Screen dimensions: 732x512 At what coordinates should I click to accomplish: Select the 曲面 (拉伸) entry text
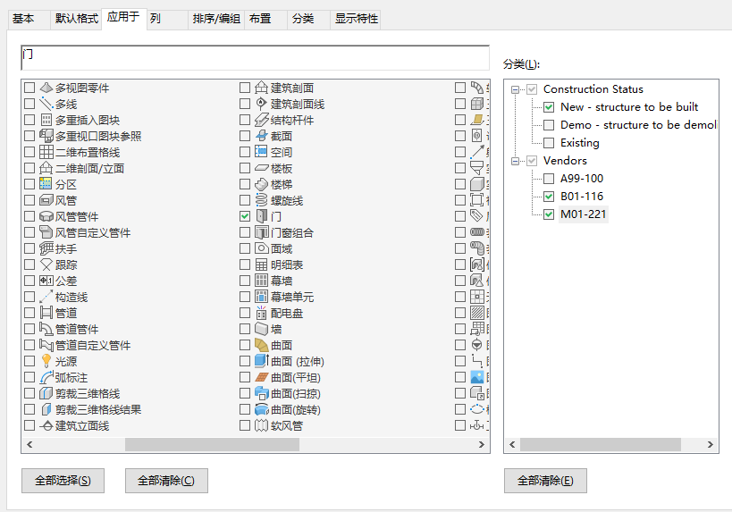pyautogui.click(x=298, y=361)
